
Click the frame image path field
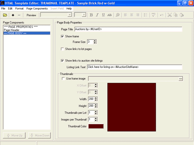[x=133, y=79]
